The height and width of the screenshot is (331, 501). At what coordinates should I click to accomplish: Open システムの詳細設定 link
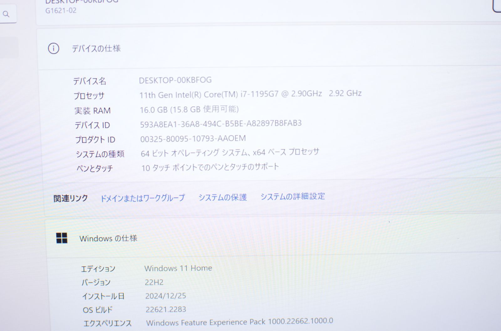click(293, 196)
